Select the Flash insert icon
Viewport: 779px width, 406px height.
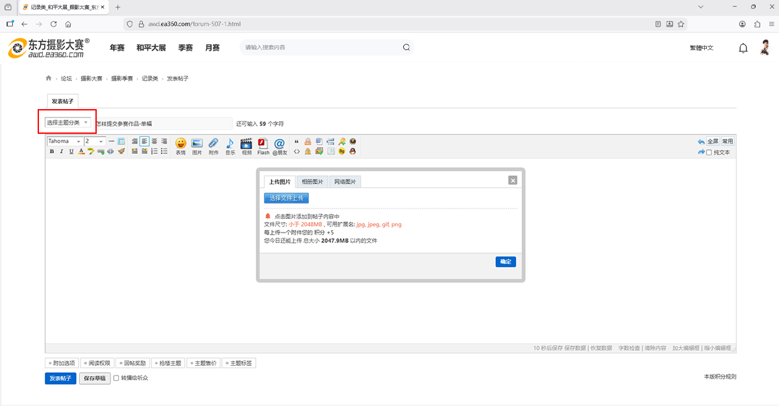(x=263, y=145)
